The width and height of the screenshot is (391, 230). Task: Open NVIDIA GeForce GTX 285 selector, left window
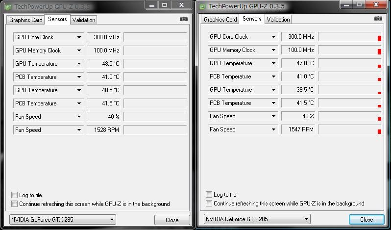point(63,220)
